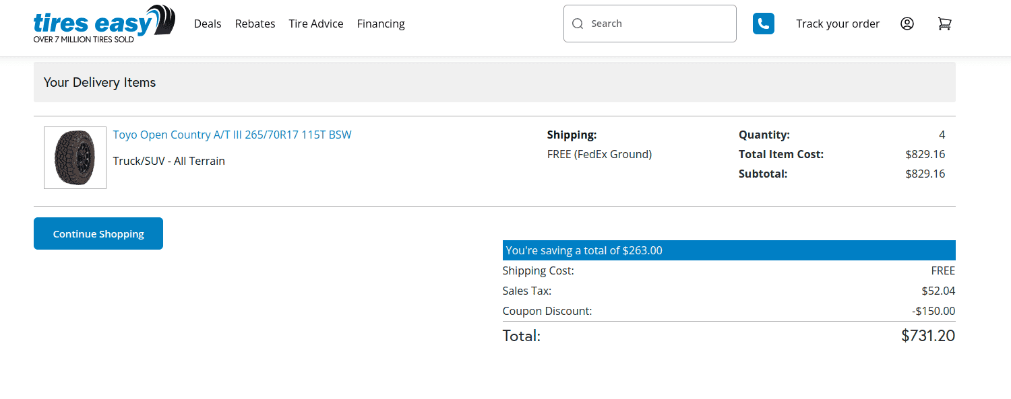
Task: Select the 'Sales Tax:' label
Action: [527, 291]
